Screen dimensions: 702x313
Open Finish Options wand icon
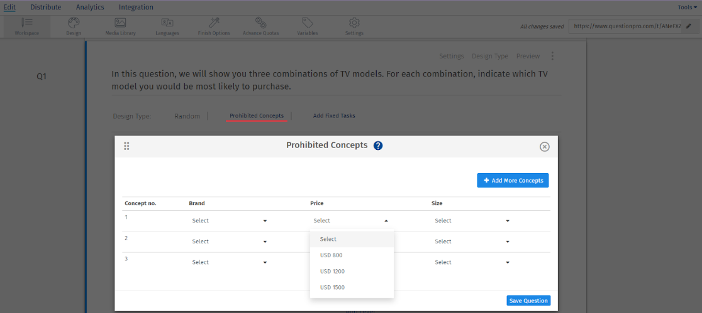pyautogui.click(x=214, y=23)
